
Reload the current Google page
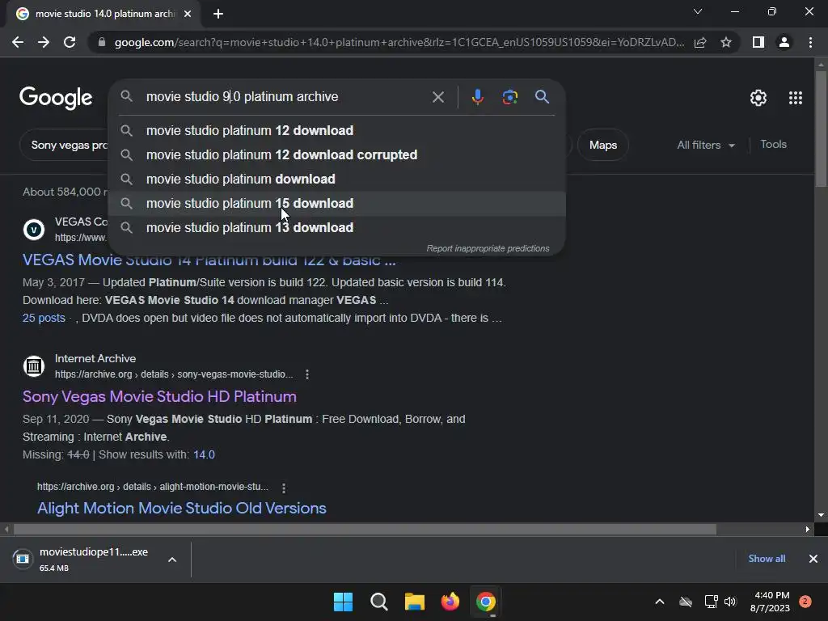(x=70, y=42)
